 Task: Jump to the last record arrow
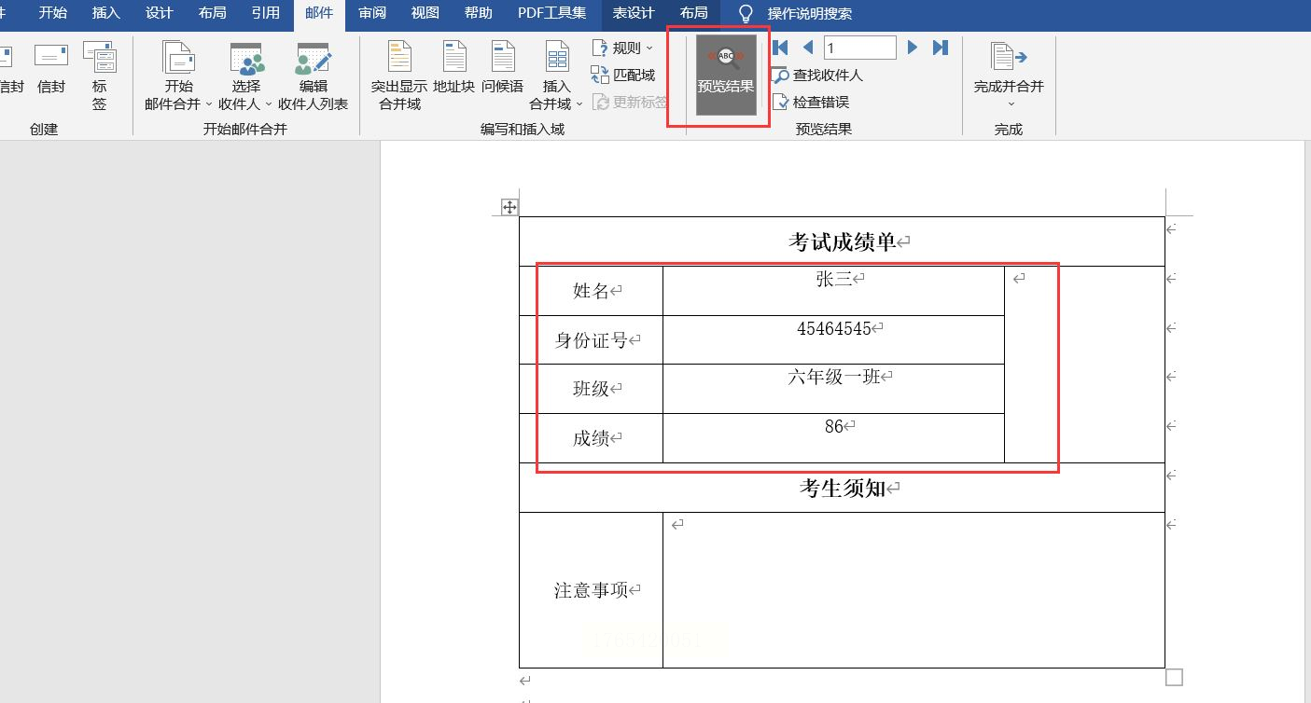click(941, 48)
